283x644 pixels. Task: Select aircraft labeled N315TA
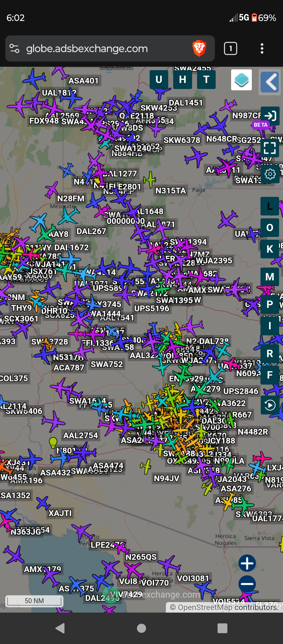coord(171,191)
